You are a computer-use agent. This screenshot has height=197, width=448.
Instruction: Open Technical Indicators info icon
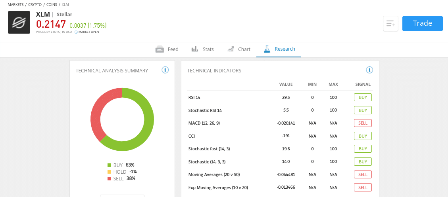[x=369, y=70]
